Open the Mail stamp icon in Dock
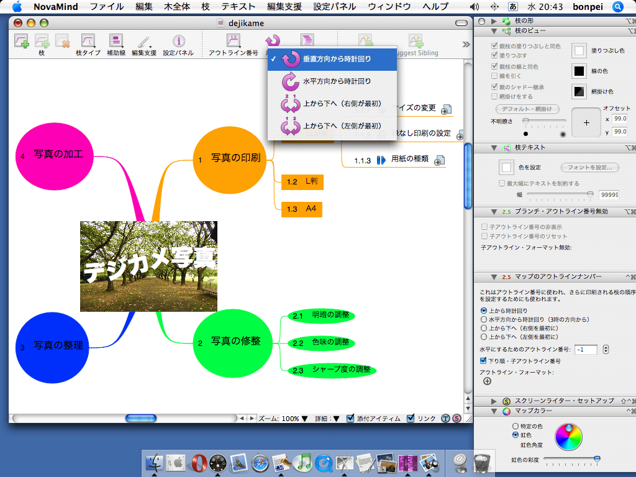 239,463
